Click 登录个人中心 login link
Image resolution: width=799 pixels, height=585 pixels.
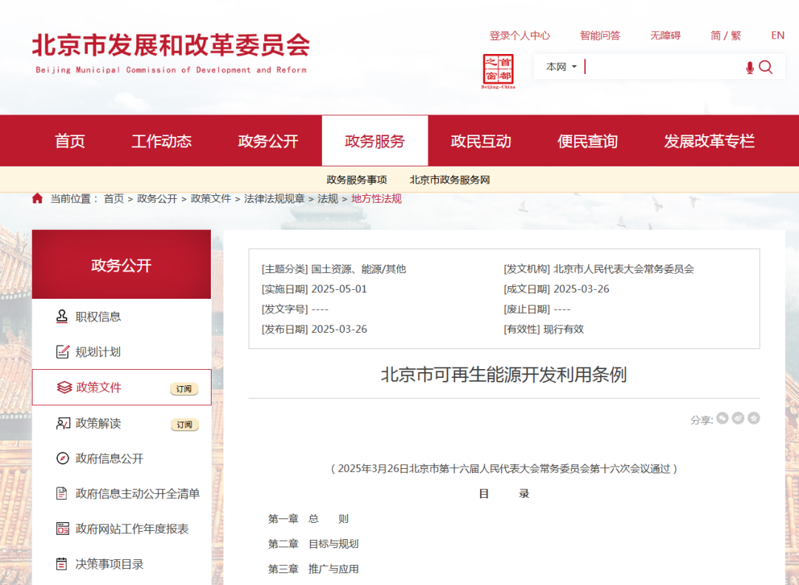tap(520, 35)
